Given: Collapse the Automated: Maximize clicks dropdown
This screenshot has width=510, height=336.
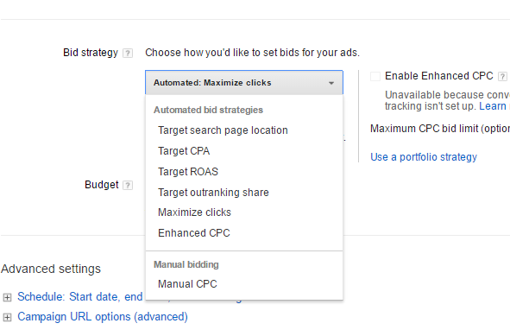Looking at the screenshot, I should click(x=244, y=83).
